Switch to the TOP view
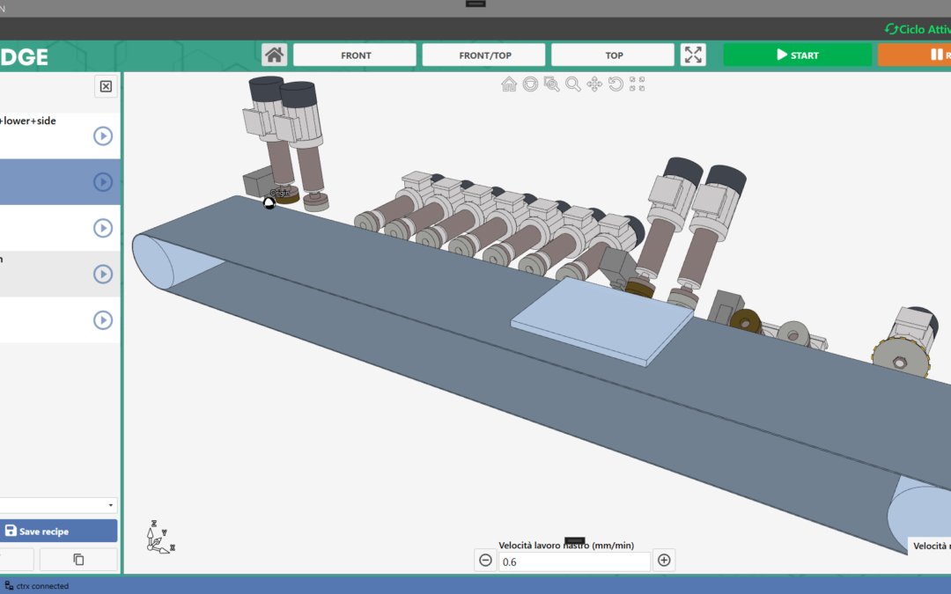 click(613, 55)
